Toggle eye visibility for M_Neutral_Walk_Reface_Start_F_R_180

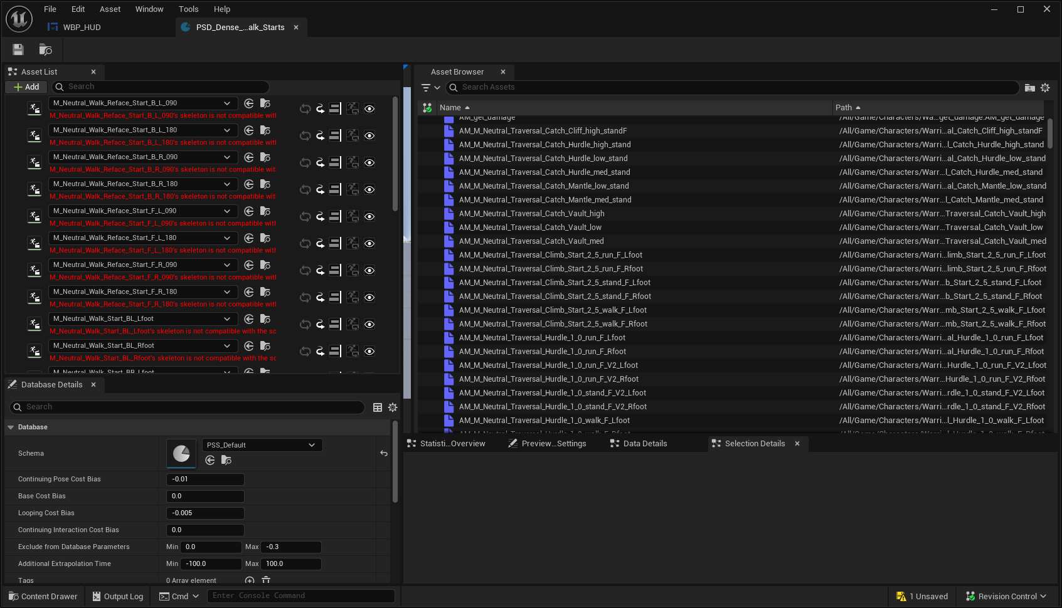pos(369,297)
